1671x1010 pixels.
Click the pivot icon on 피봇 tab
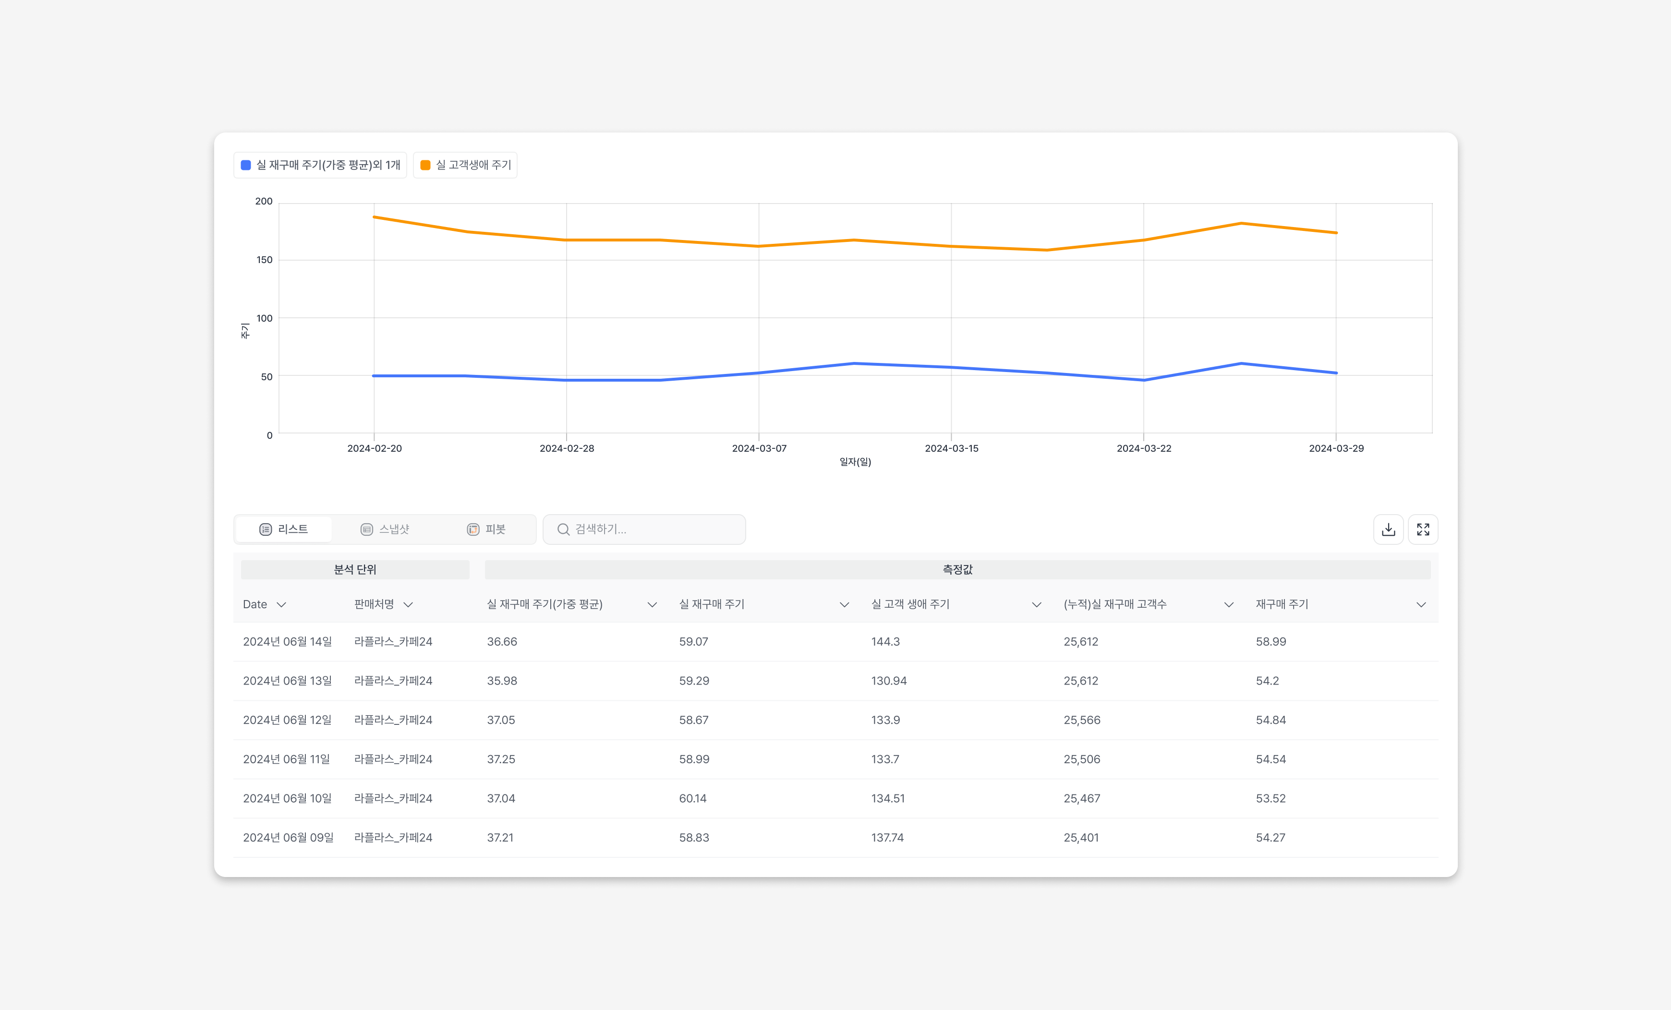(x=472, y=529)
